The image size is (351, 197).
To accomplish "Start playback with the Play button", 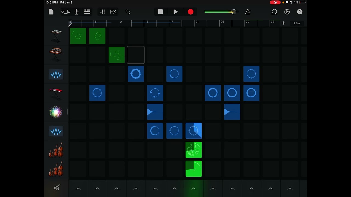I will pos(175,12).
